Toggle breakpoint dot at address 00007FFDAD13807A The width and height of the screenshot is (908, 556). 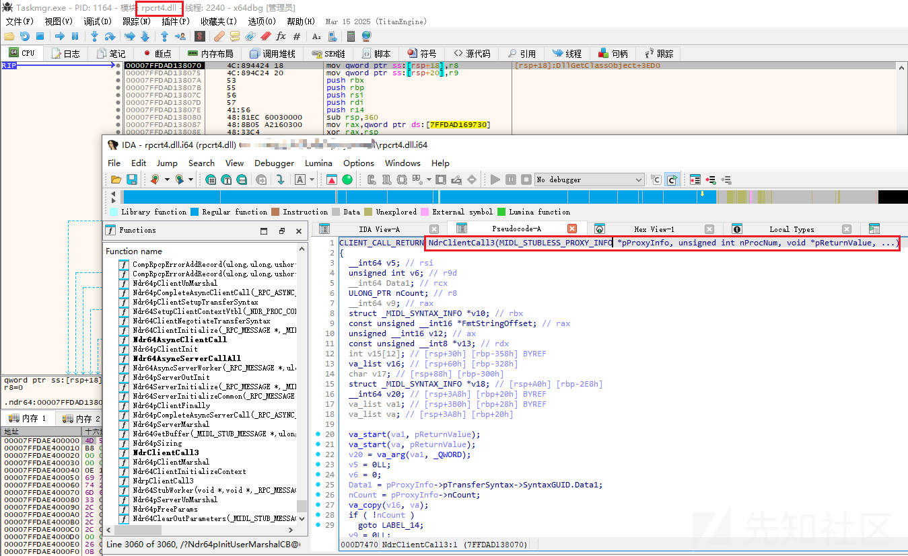click(118, 80)
